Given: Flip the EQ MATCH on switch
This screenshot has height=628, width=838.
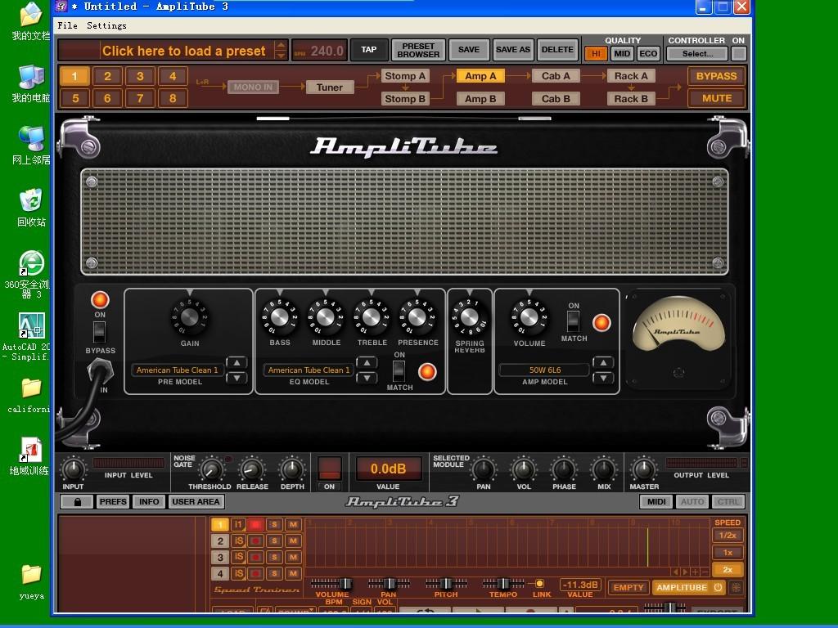Looking at the screenshot, I should click(x=399, y=371).
